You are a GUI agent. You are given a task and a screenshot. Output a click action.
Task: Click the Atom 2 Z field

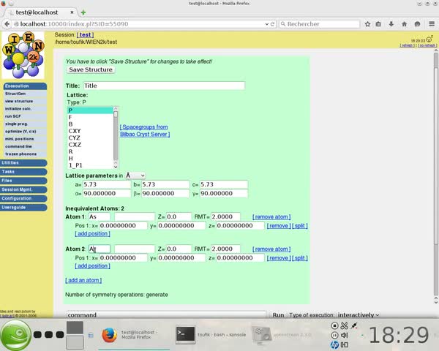coord(179,249)
